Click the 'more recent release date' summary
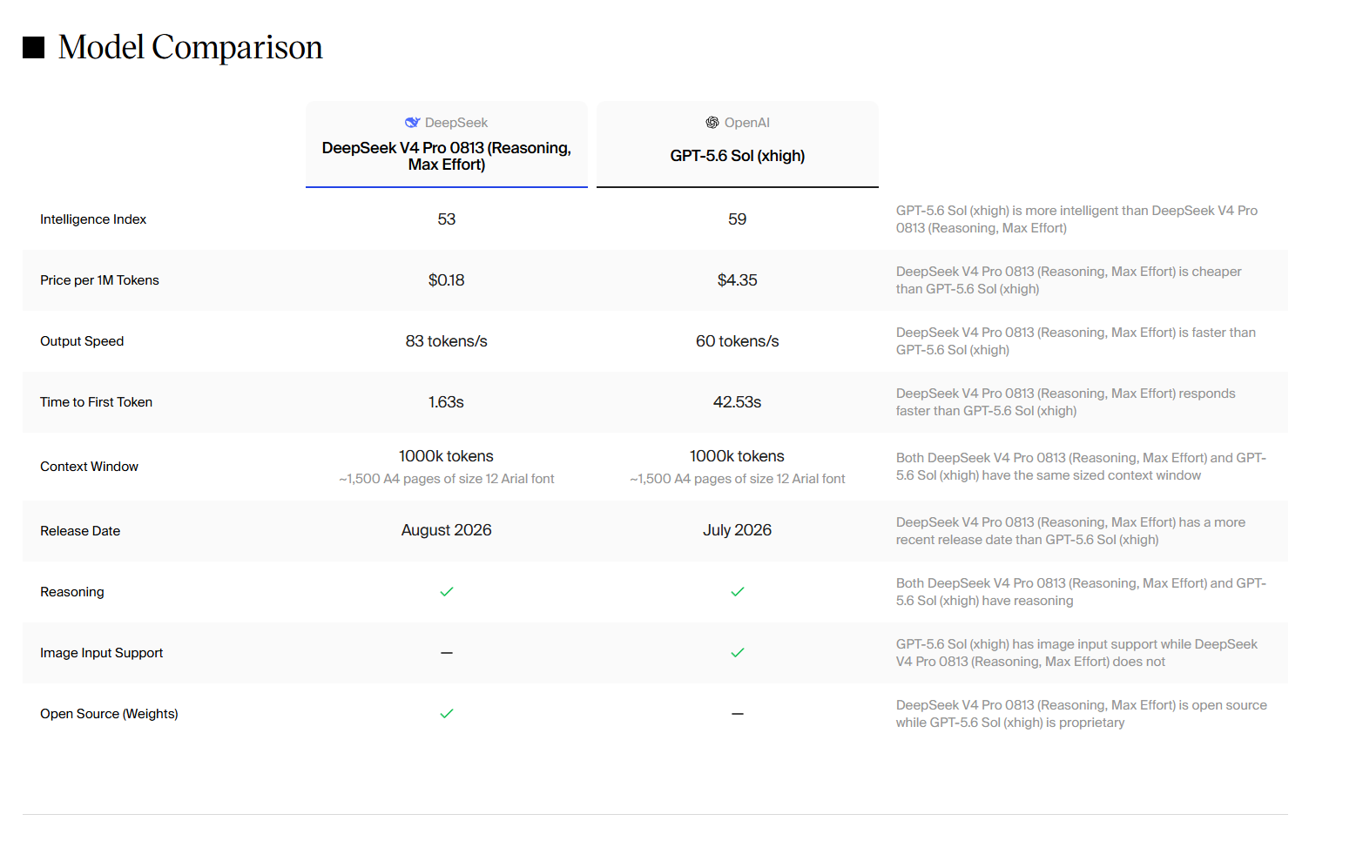The width and height of the screenshot is (1363, 841). 1071,531
